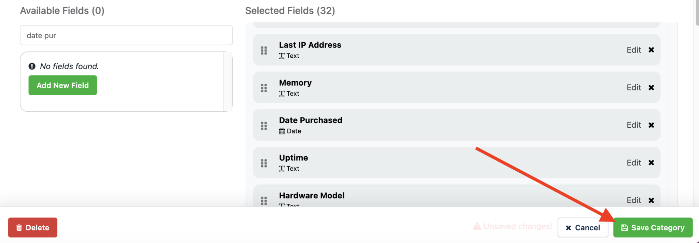Save Category changes
699x243 pixels.
pyautogui.click(x=653, y=227)
